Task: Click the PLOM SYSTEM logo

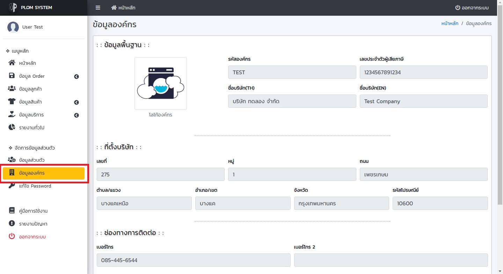Action: [x=13, y=8]
